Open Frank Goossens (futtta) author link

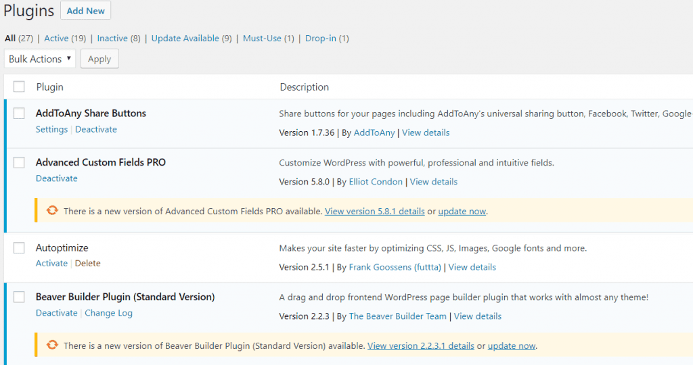pyautogui.click(x=395, y=268)
